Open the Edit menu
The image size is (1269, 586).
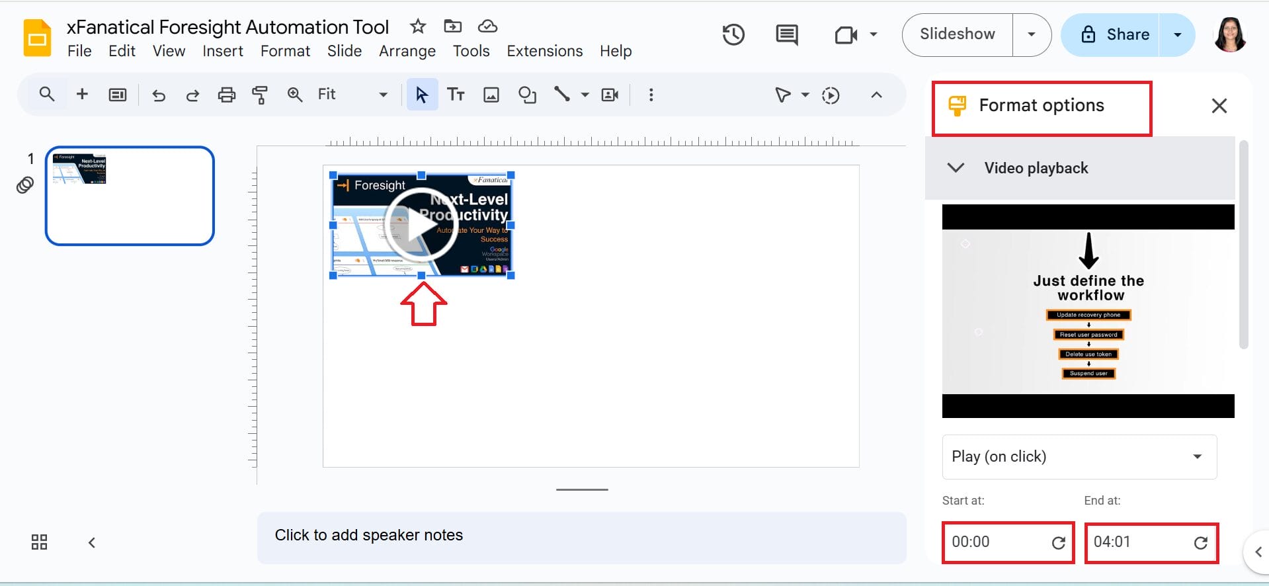122,51
